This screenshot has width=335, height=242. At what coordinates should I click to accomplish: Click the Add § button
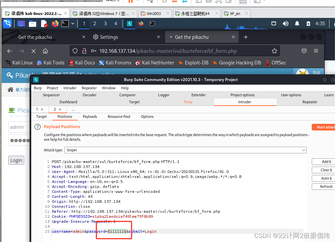click(324, 162)
